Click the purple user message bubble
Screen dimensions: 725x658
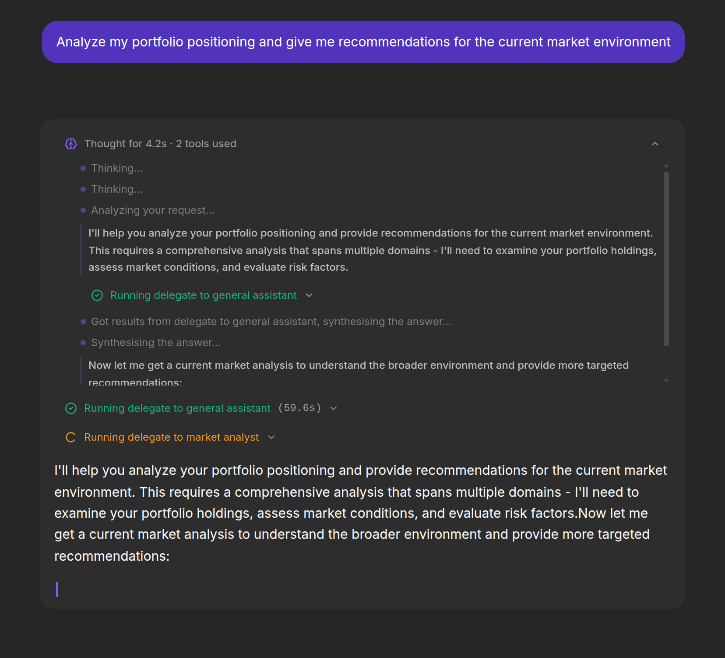pyautogui.click(x=363, y=42)
